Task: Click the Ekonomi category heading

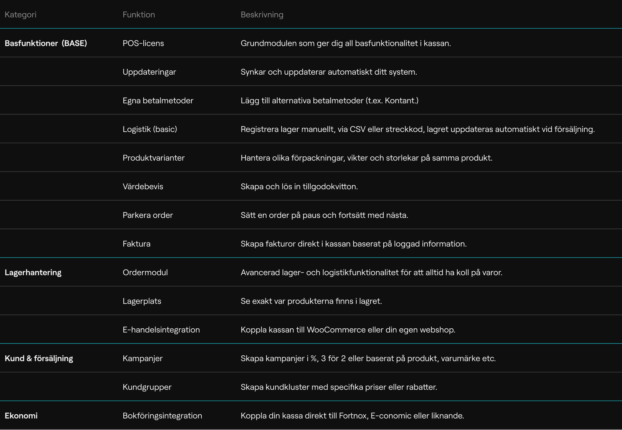Action: (x=21, y=416)
